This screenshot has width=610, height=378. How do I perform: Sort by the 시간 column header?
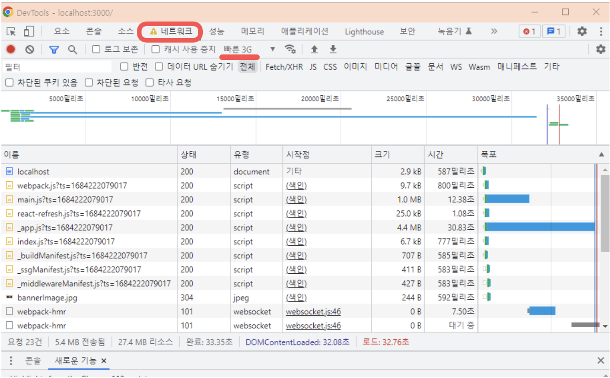pyautogui.click(x=451, y=155)
